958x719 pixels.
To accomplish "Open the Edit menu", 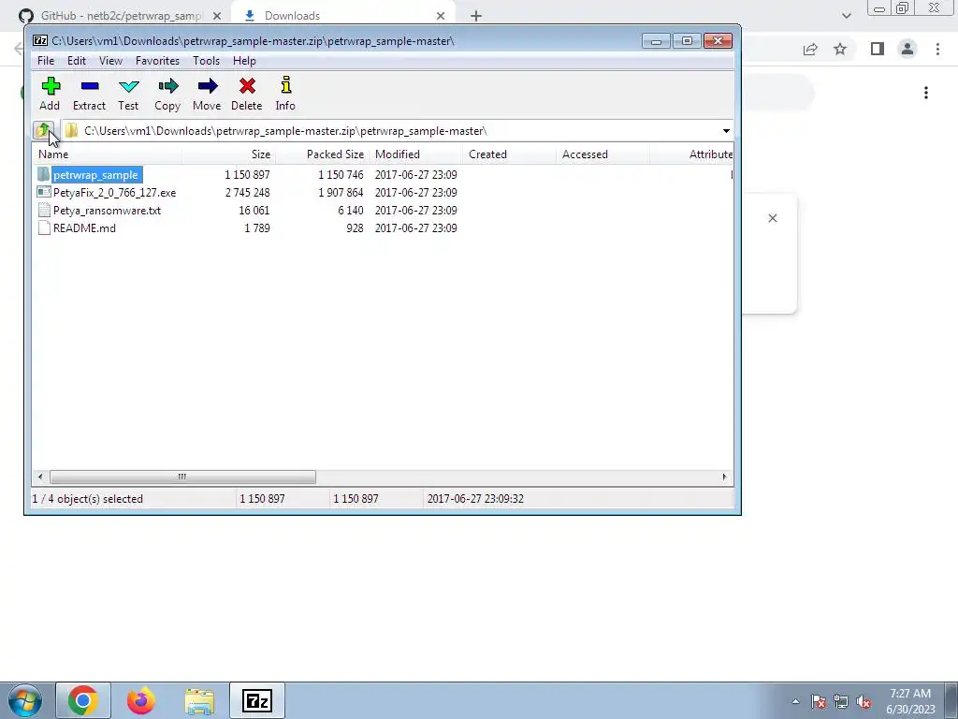I will 77,61.
